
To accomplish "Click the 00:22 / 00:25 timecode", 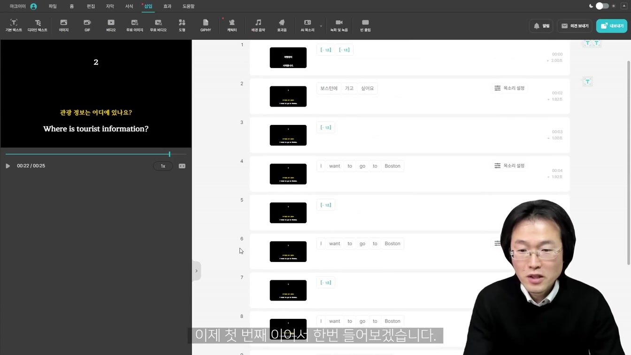I will (x=31, y=166).
